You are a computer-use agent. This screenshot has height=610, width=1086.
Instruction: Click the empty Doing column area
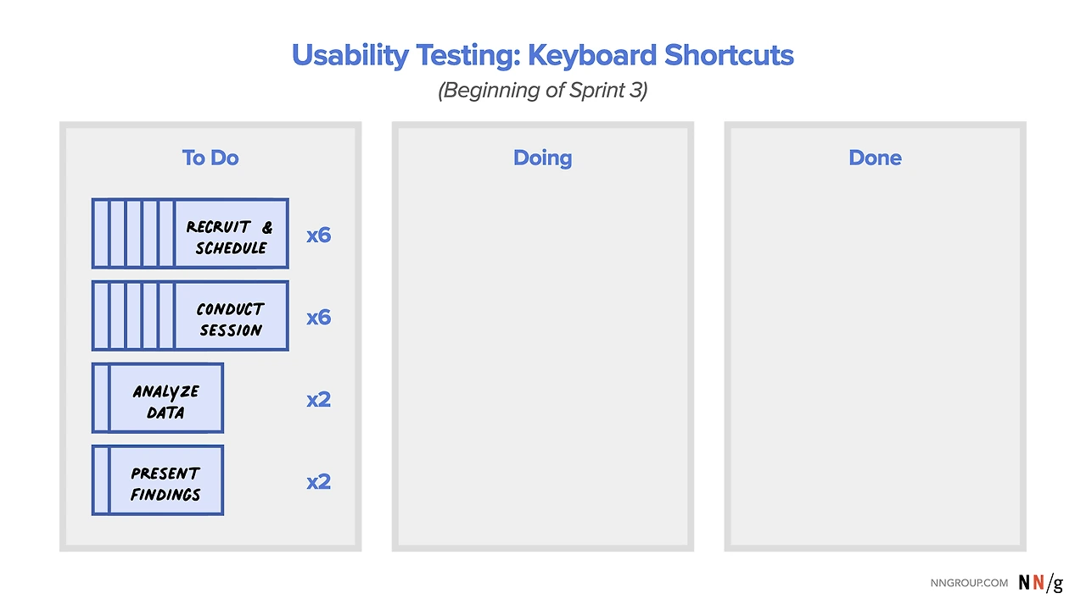(x=542, y=356)
